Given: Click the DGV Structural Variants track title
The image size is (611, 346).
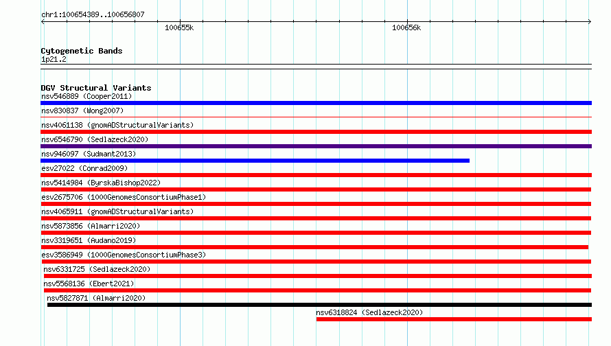Looking at the screenshot, I should (96, 88).
